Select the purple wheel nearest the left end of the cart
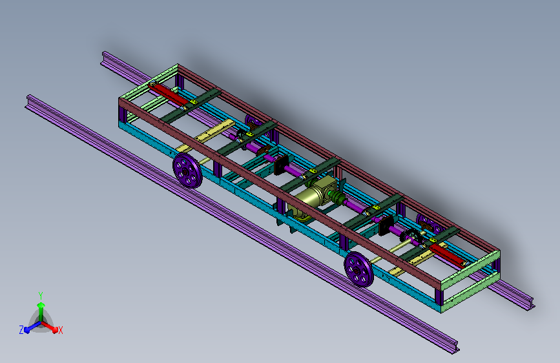Screen dimensions: 560x363 187,171
